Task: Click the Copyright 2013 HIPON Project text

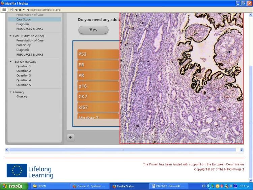Action: coord(219,169)
